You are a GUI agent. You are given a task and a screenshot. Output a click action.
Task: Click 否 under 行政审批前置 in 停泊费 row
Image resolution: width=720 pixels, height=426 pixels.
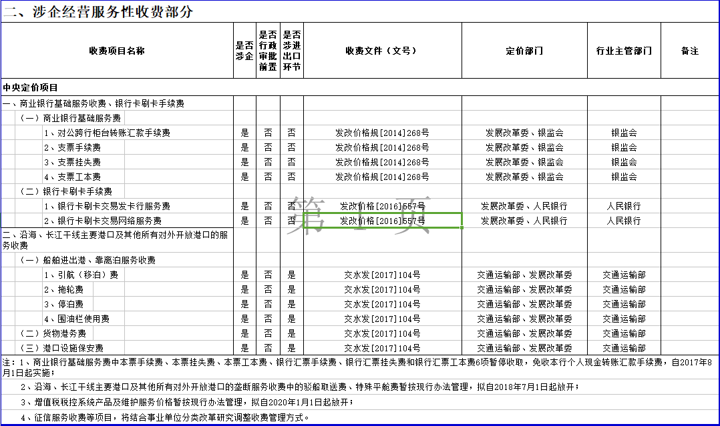[268, 305]
